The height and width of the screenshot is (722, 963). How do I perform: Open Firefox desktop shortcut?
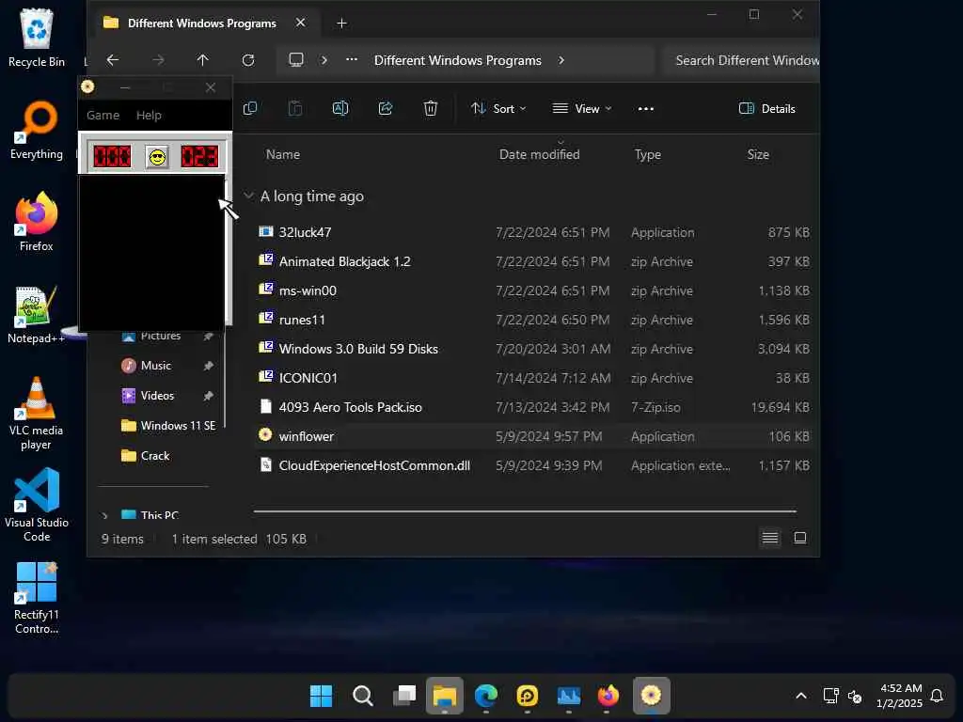tap(37, 222)
